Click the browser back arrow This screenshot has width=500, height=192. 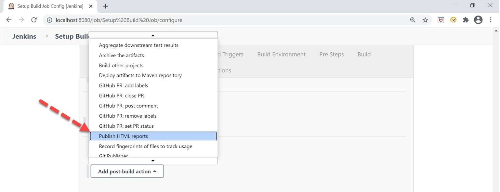click(x=9, y=20)
